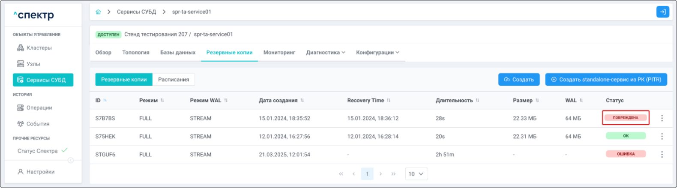Click the home icon in breadcrumb
Screen dimensions: 677x188
pyautogui.click(x=98, y=12)
